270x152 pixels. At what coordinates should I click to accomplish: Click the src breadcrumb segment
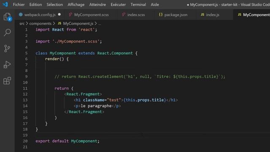pyautogui.click(x=22, y=24)
